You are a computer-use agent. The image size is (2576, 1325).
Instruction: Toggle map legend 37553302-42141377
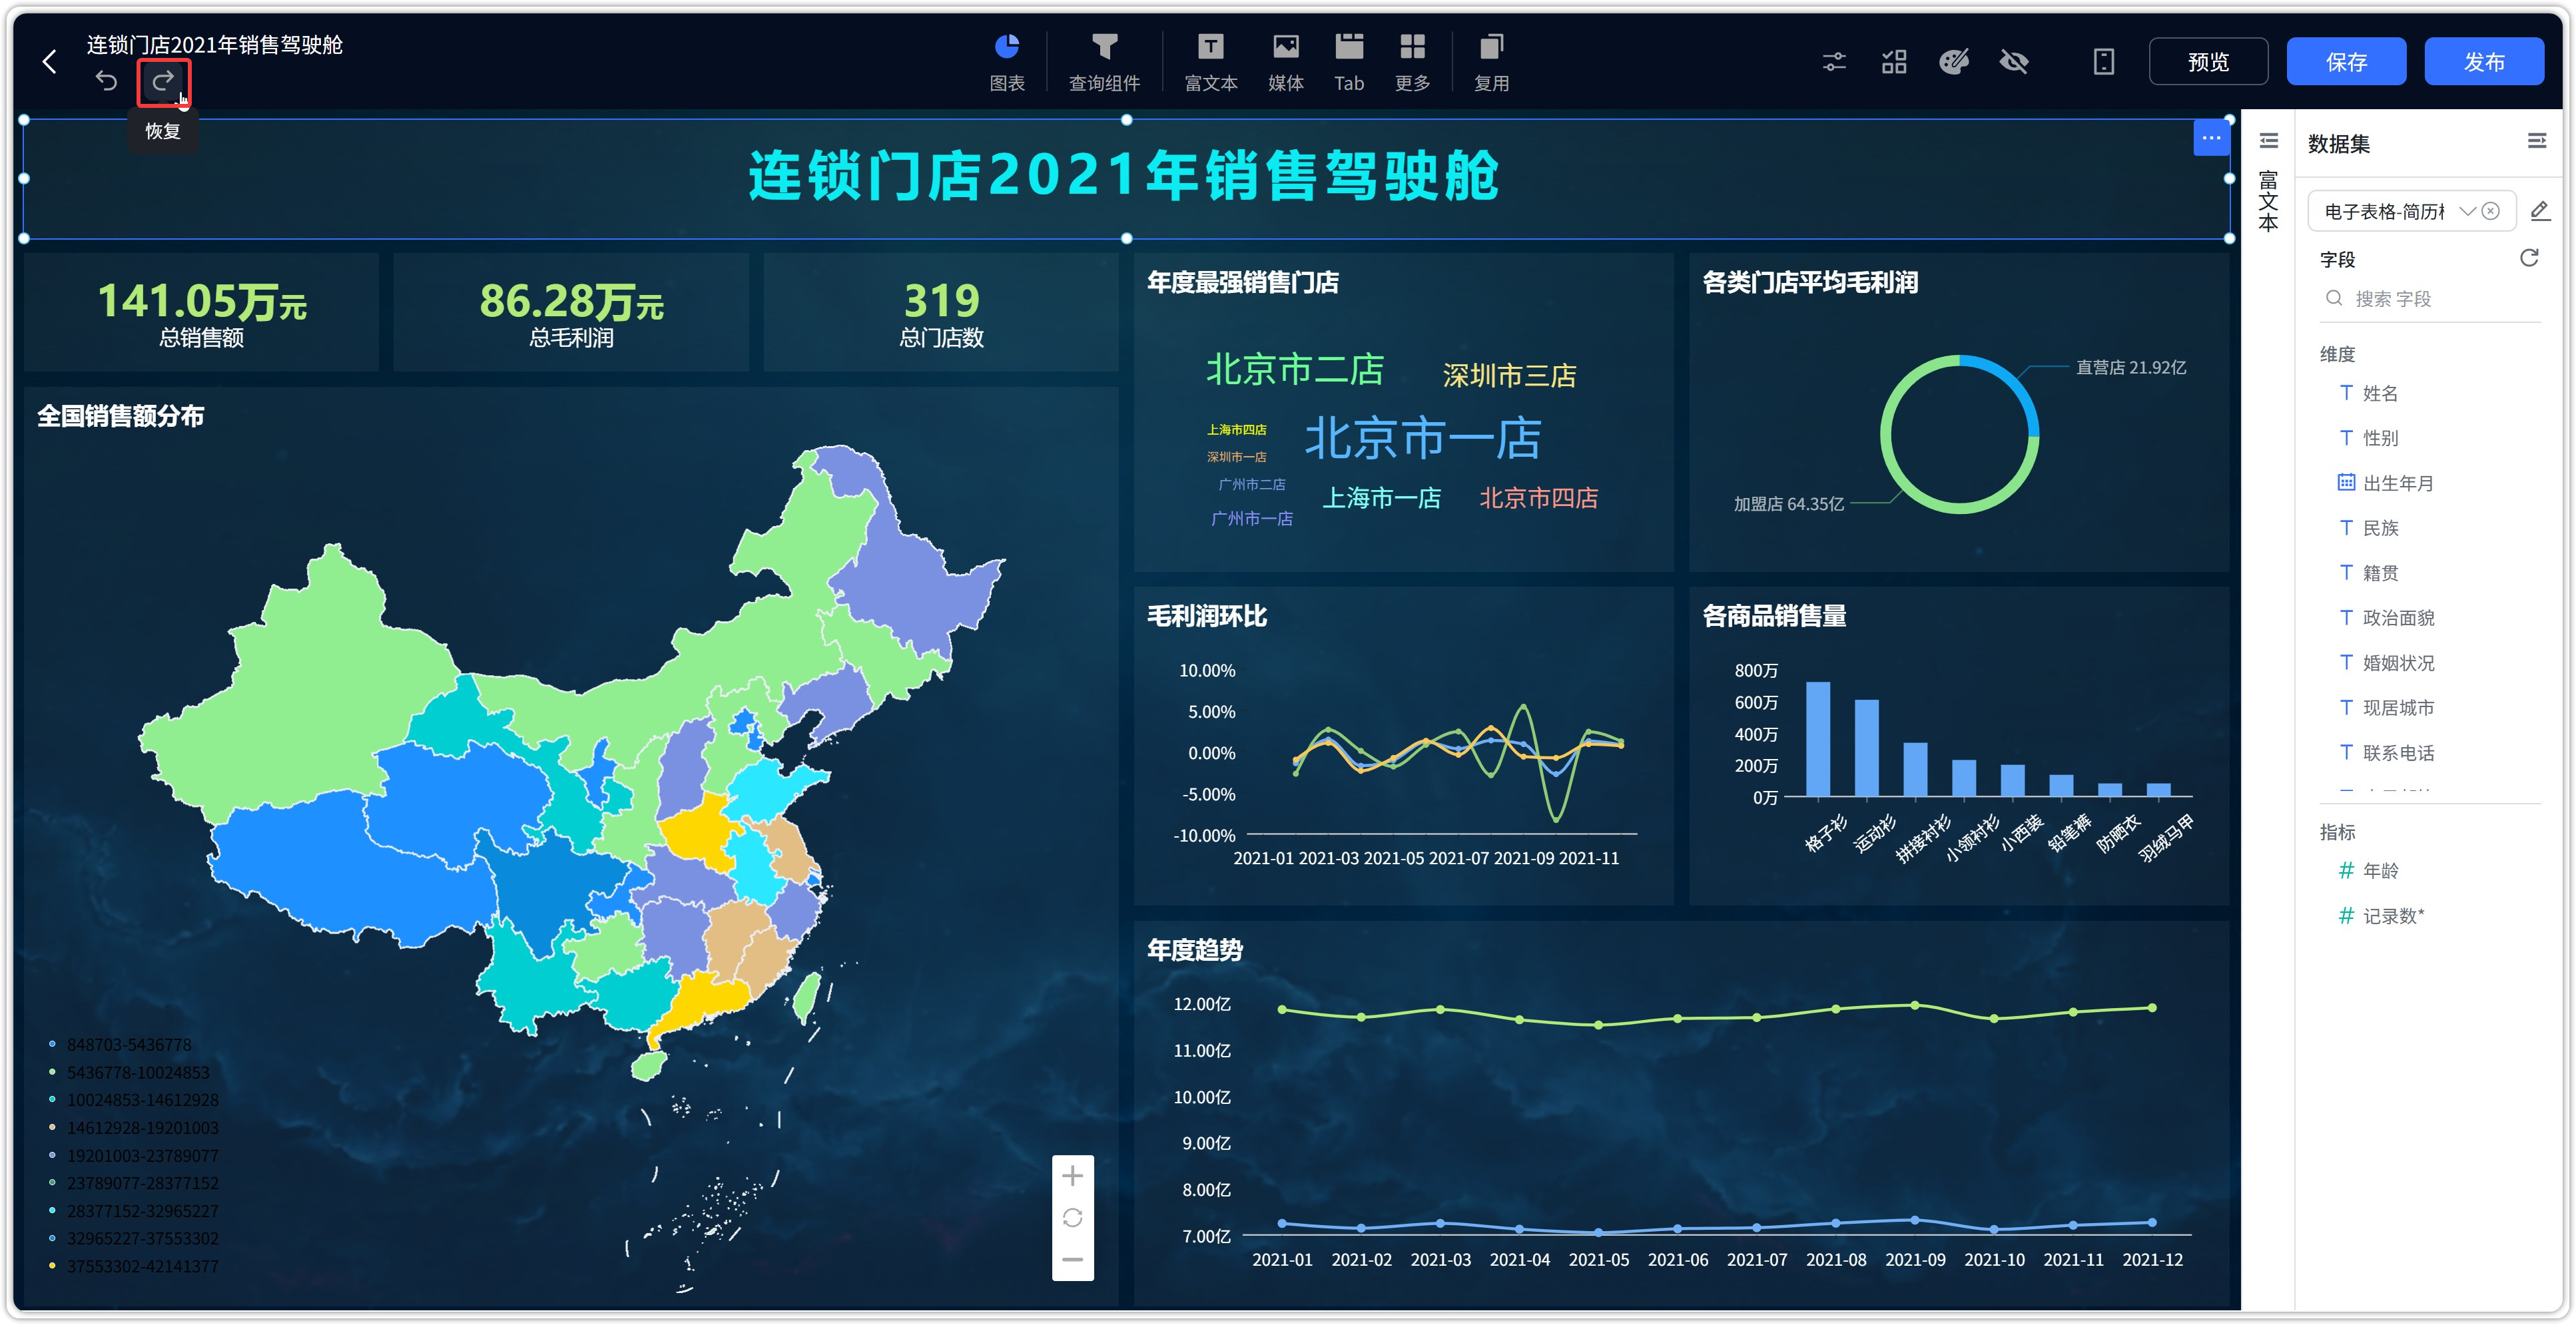click(134, 1266)
